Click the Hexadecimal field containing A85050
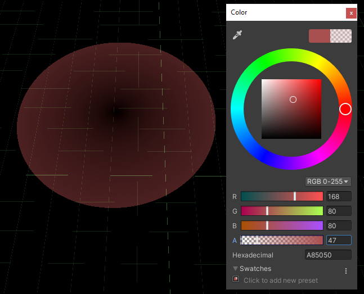The height and width of the screenshot is (294, 364). (x=328, y=255)
